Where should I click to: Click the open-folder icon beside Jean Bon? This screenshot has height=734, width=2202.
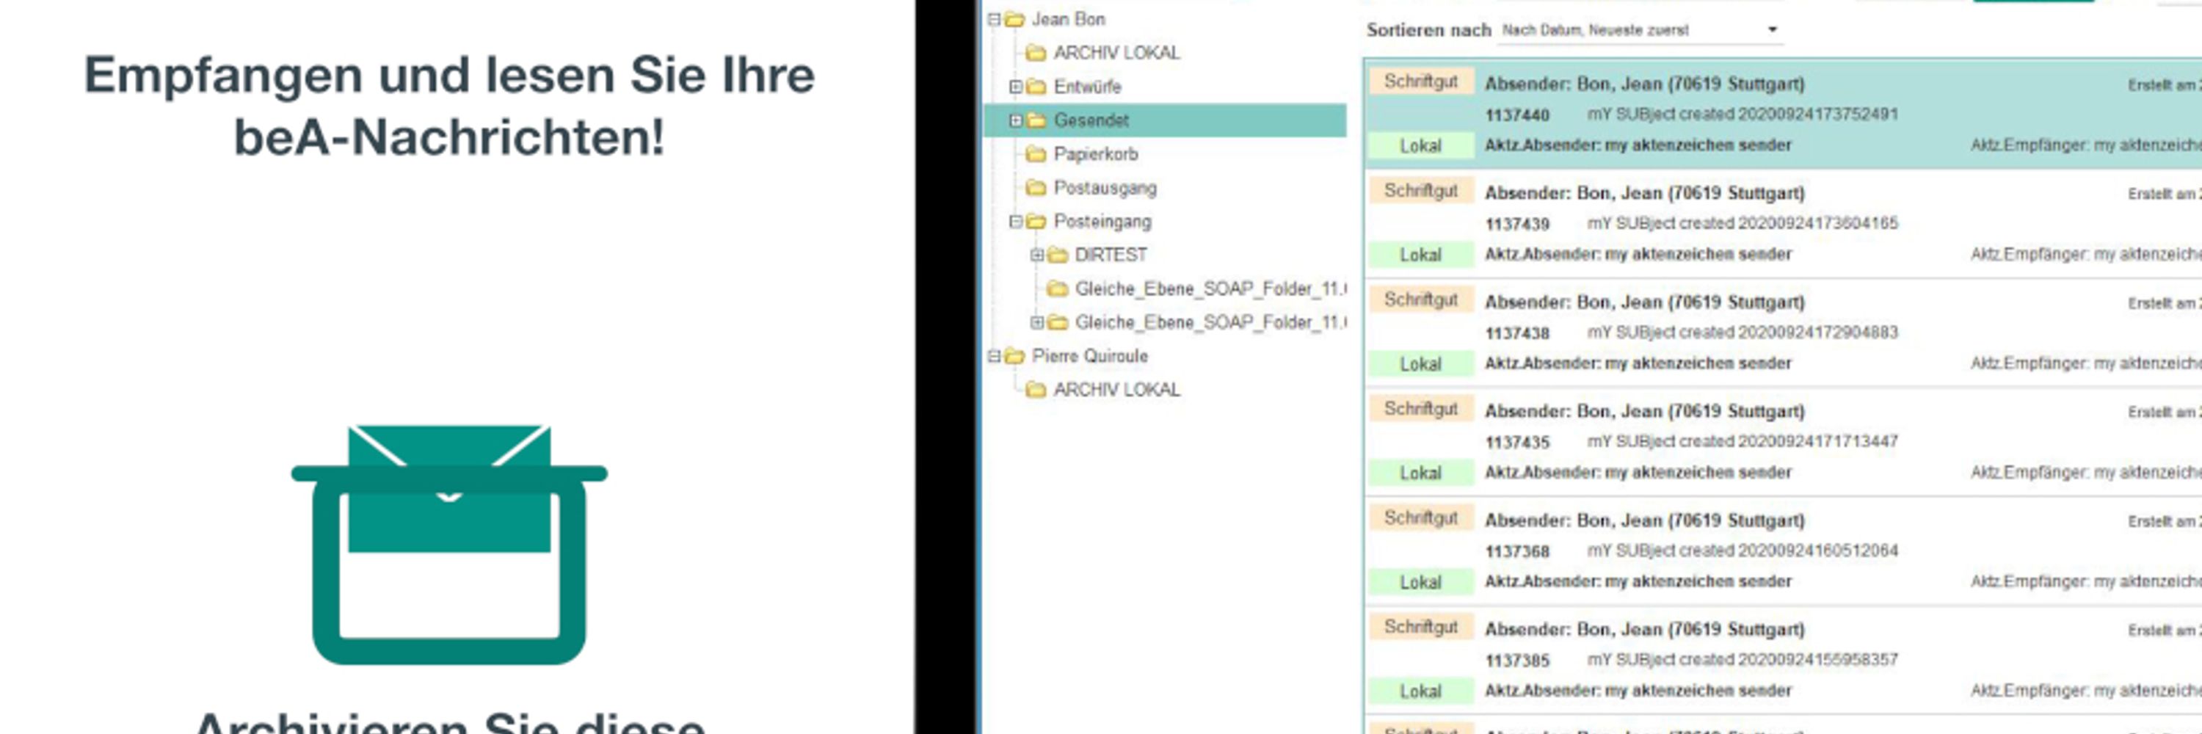(x=1014, y=19)
